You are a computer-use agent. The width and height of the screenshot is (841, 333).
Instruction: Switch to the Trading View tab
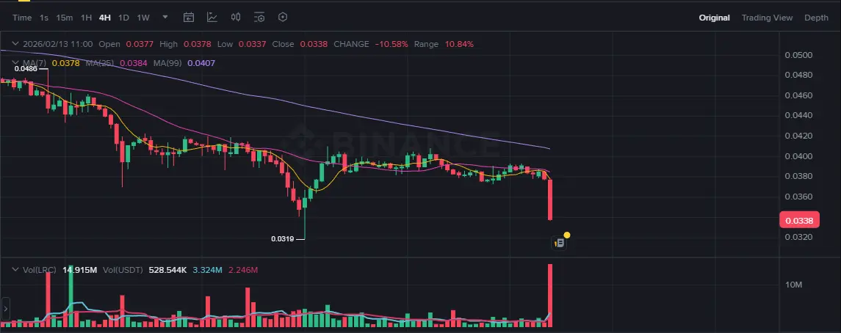[x=767, y=18]
